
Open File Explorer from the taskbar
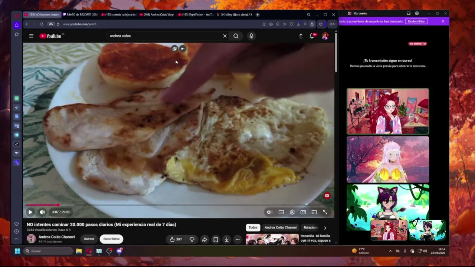79,251
